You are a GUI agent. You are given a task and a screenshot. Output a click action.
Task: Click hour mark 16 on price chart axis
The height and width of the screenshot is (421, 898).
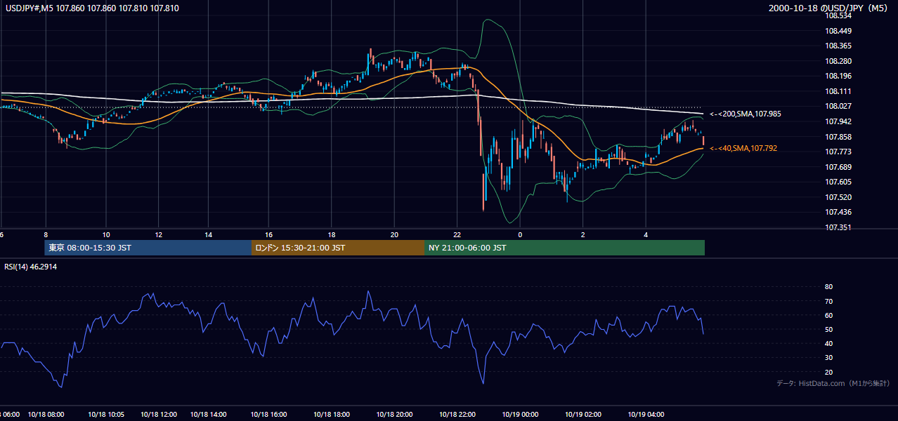click(269, 234)
